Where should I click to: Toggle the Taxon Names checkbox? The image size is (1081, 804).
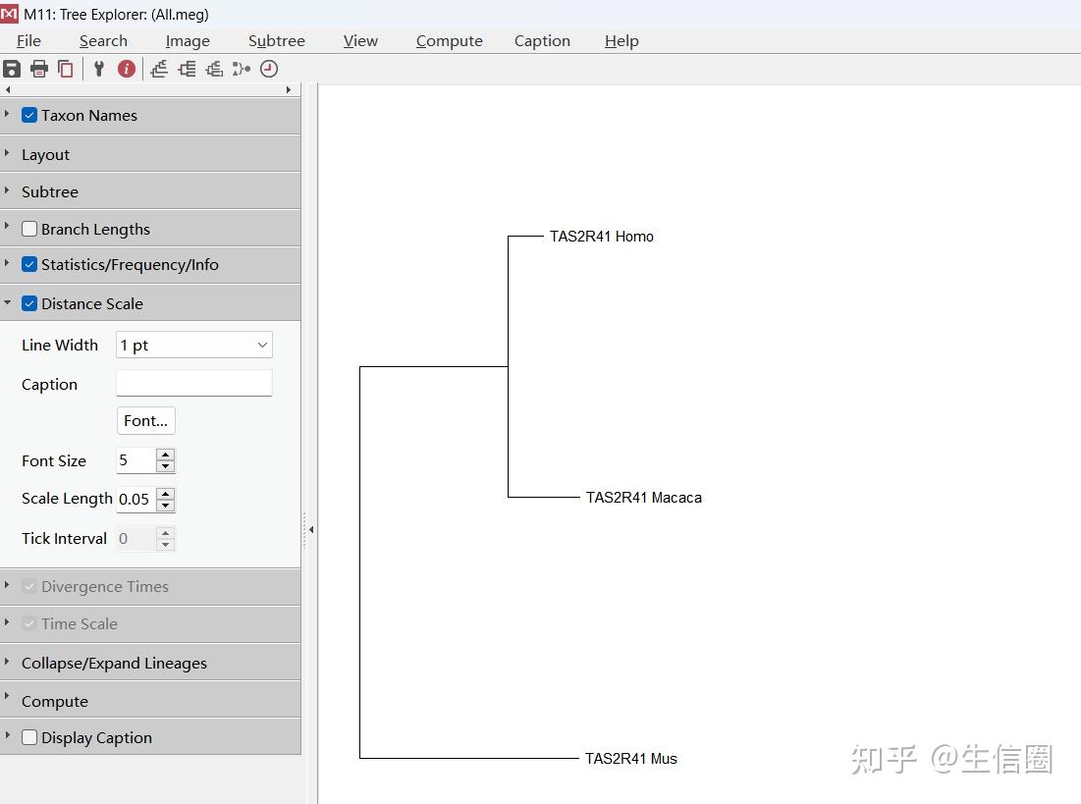[28, 115]
